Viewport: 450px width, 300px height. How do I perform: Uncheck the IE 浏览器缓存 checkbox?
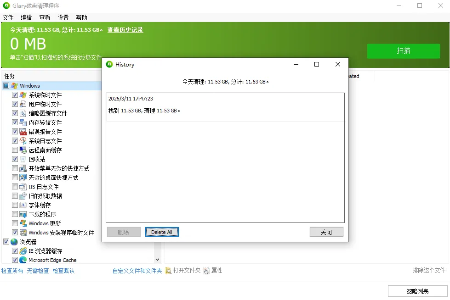point(15,250)
